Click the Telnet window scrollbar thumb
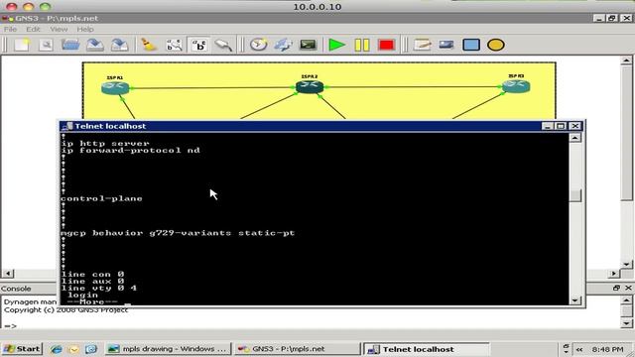This screenshot has height=357, width=635. pos(575,195)
